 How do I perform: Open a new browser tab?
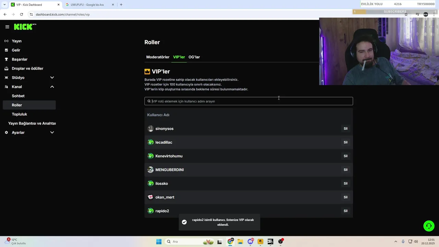point(121,5)
